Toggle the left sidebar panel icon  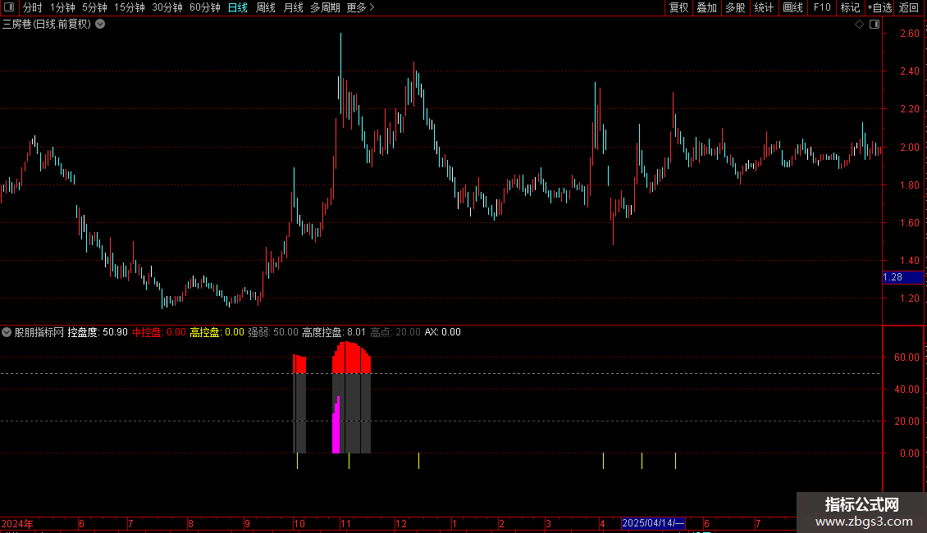point(9,7)
